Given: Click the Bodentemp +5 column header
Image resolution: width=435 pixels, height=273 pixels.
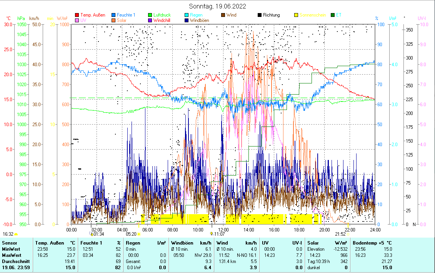Looking at the screenshot, I should point(372,243).
